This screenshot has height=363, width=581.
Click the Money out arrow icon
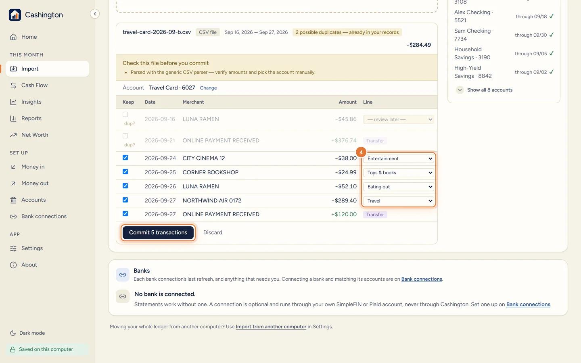click(x=13, y=183)
